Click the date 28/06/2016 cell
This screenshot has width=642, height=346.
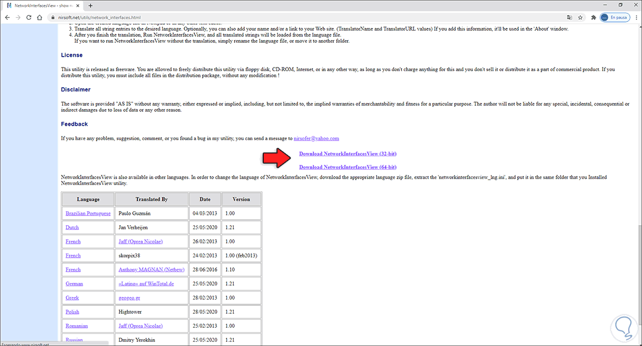click(205, 270)
